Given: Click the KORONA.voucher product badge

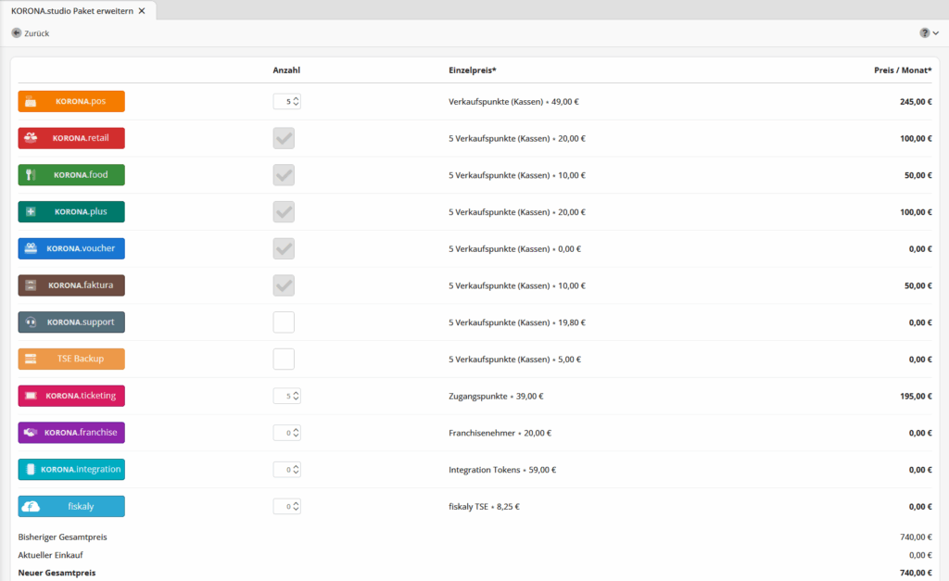Looking at the screenshot, I should click(x=71, y=248).
